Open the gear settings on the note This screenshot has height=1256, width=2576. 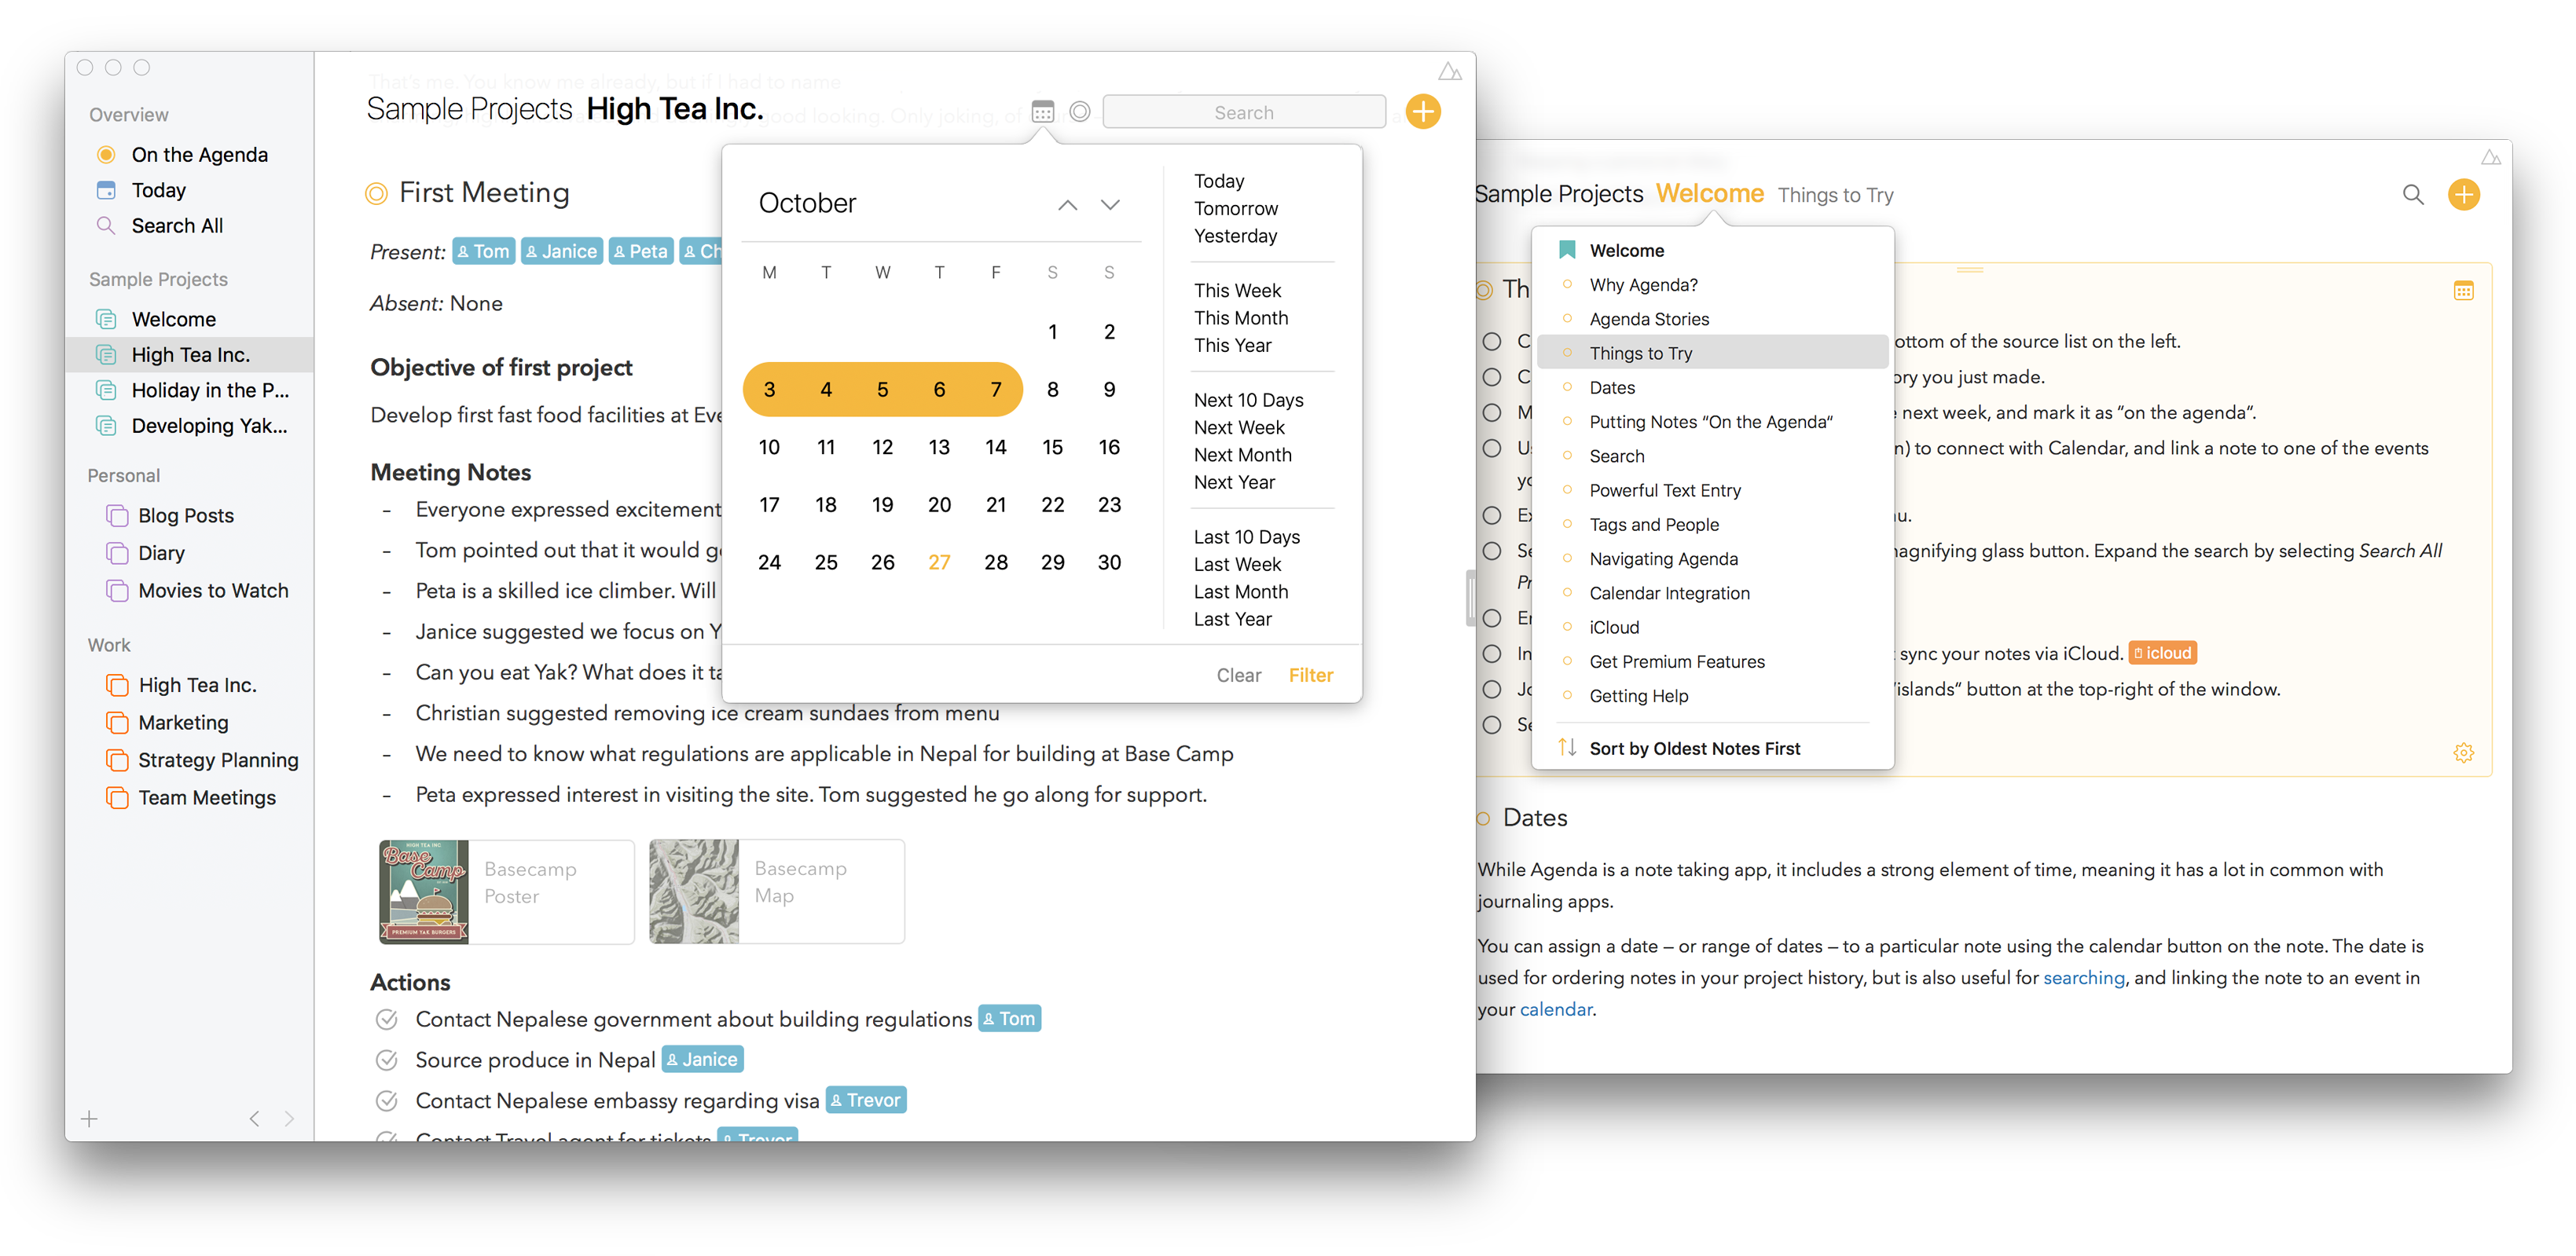click(x=2464, y=753)
